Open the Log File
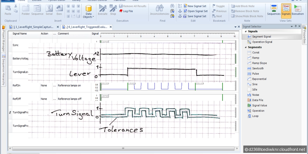This screenshot has width=308, height=154. click(126, 11)
